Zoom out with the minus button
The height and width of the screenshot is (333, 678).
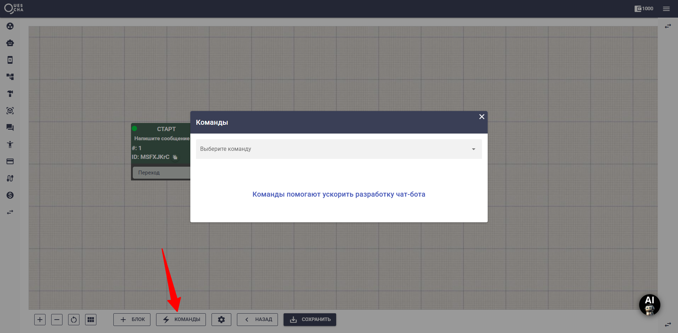[57, 320]
